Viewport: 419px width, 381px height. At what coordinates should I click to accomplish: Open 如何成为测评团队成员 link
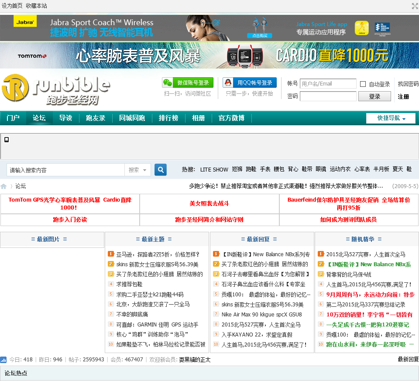tap(348, 220)
